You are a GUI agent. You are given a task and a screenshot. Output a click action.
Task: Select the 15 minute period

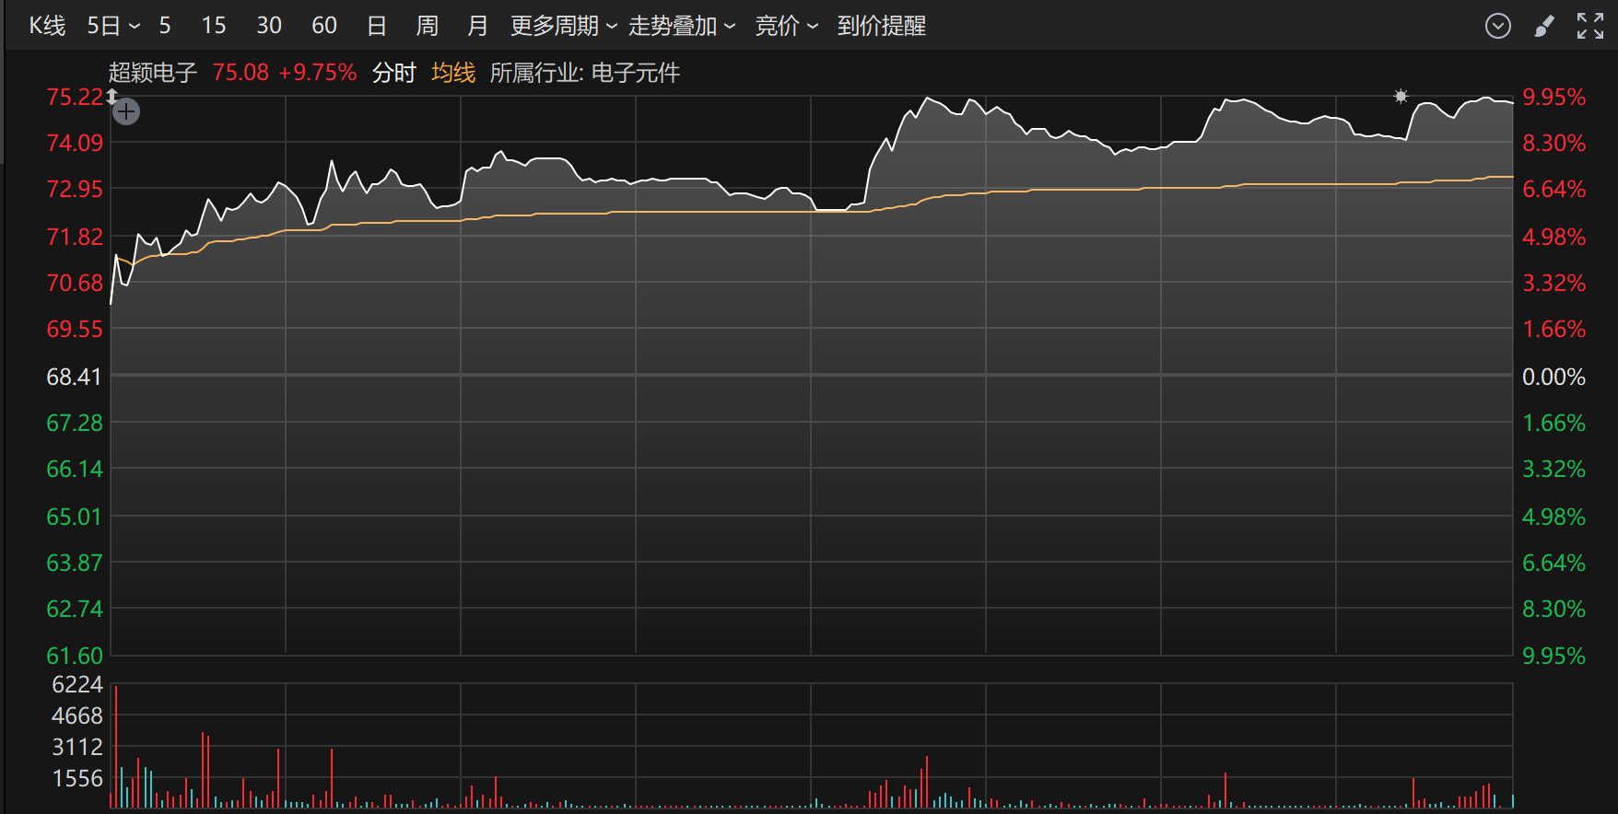coord(214,26)
